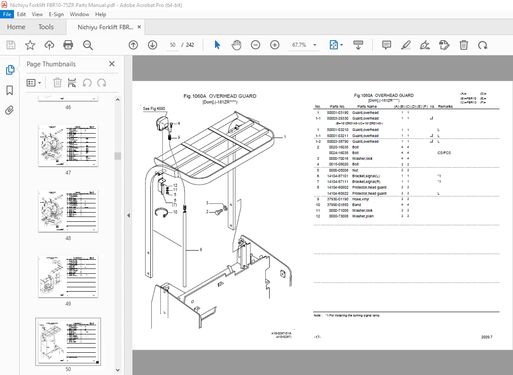Switch to the Home tab

coord(16,27)
